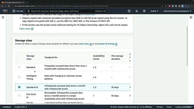Open the top Learn more link

pyautogui.click(x=25, y=29)
